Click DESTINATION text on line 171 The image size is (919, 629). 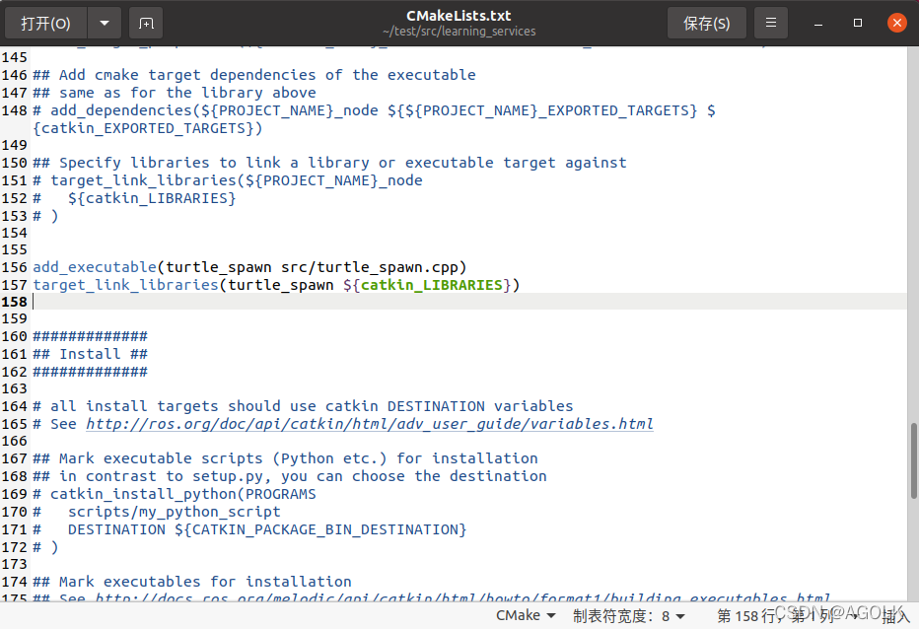pyautogui.click(x=116, y=529)
